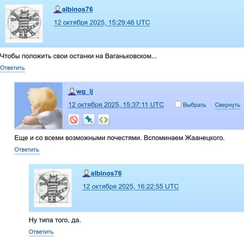The width and height of the screenshot is (244, 237).
Task: Open albinos76 username link in last comment
Action: tap(106, 173)
